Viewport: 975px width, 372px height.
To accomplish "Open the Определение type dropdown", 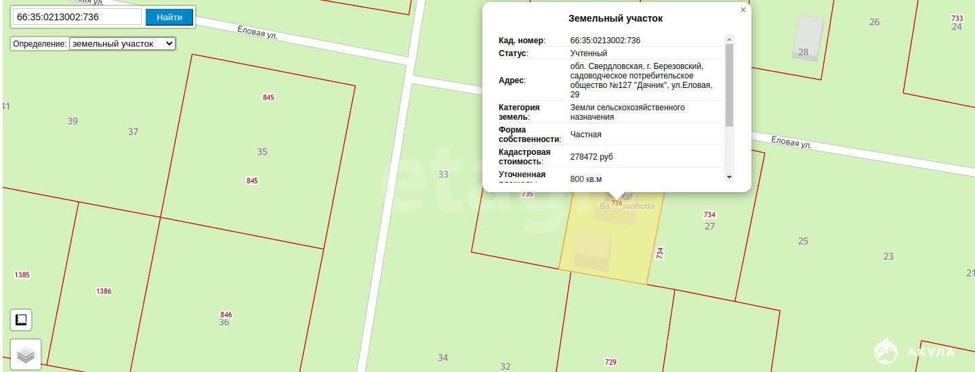I will (x=122, y=43).
